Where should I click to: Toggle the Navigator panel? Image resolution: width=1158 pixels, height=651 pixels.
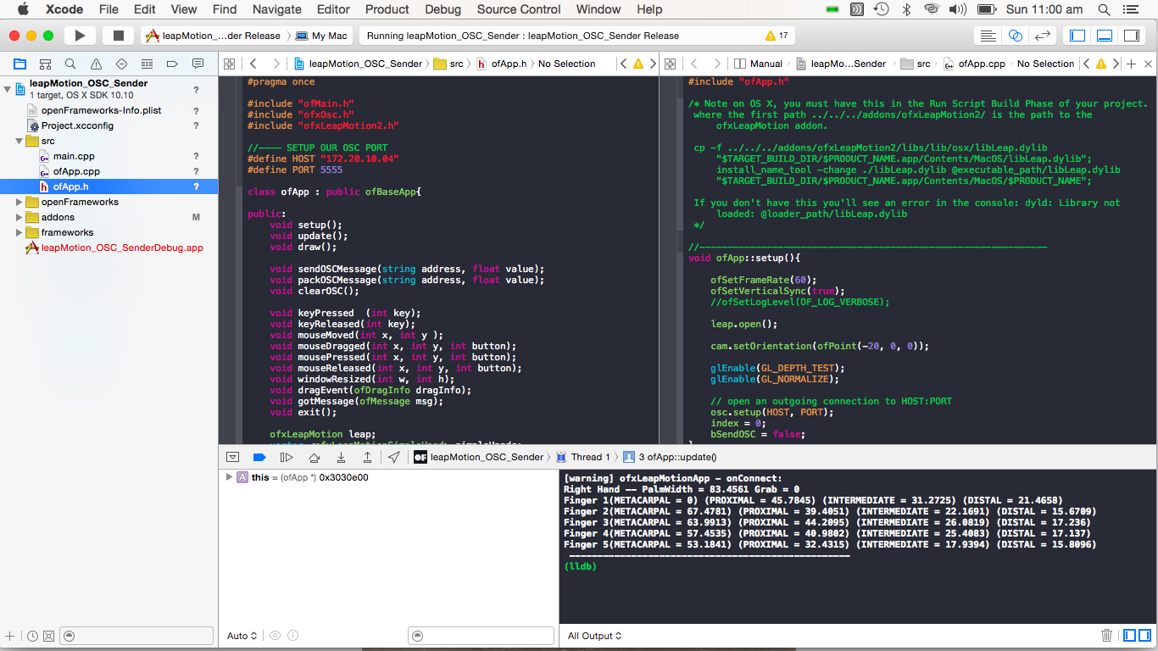point(1077,36)
